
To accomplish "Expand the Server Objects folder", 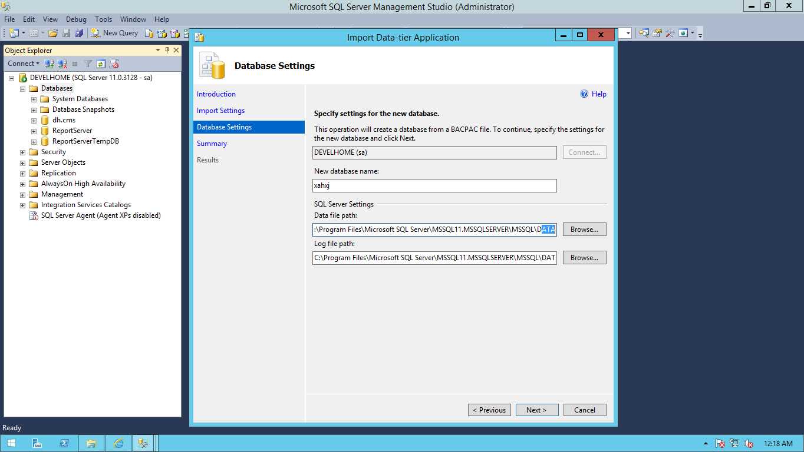I will click(x=22, y=162).
